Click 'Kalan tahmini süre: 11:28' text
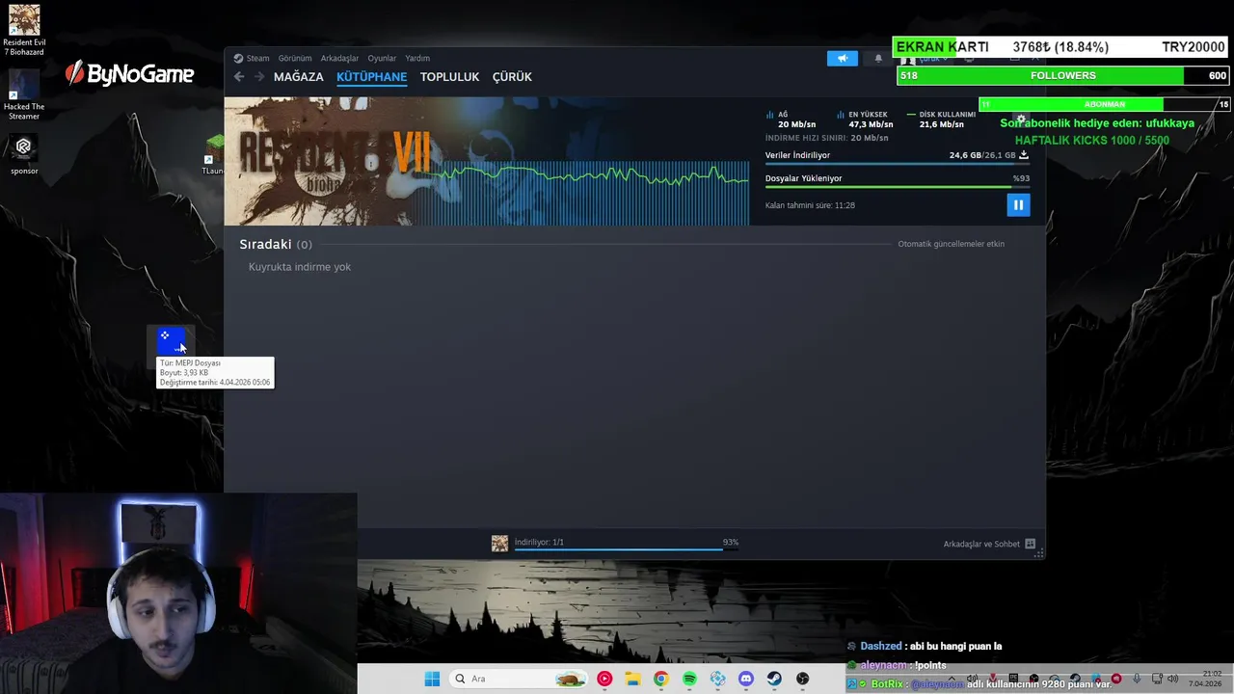This screenshot has width=1234, height=694. 810,205
